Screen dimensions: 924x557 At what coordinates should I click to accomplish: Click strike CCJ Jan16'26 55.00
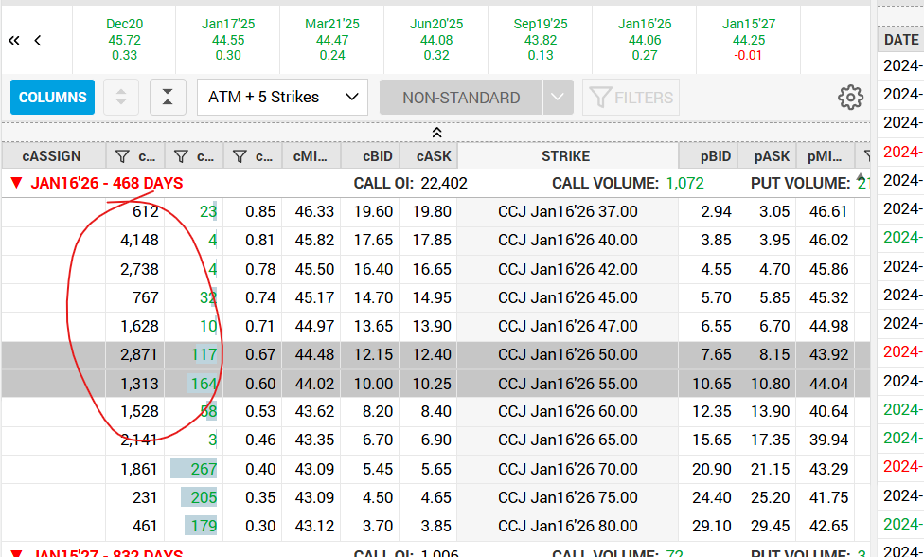[x=567, y=384]
